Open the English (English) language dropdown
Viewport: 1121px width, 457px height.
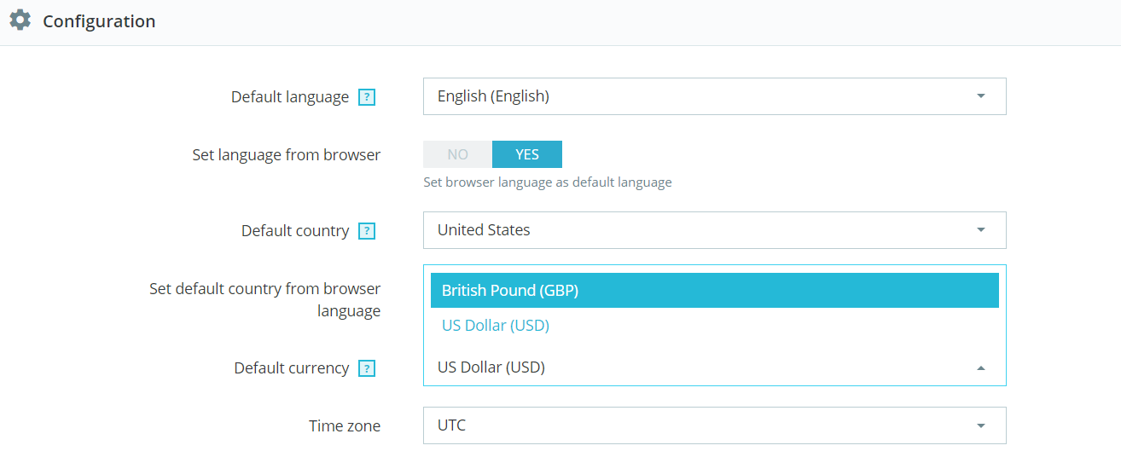[700, 96]
